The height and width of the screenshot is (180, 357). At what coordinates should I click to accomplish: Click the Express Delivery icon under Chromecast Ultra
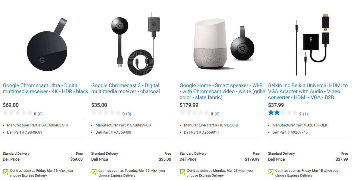point(6,172)
